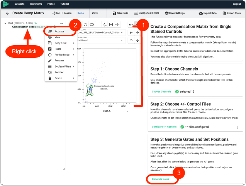Go to previous file with left arrow
Image resolution: width=246 pixels, height=186 pixels.
131,33
